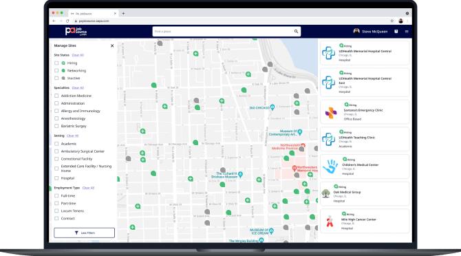This screenshot has width=461, height=256.
Task: Click the Museum of Ice Cream marker
Action: [271, 231]
